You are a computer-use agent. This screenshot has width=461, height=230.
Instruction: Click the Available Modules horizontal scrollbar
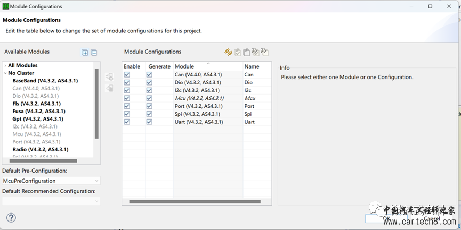[43, 161]
